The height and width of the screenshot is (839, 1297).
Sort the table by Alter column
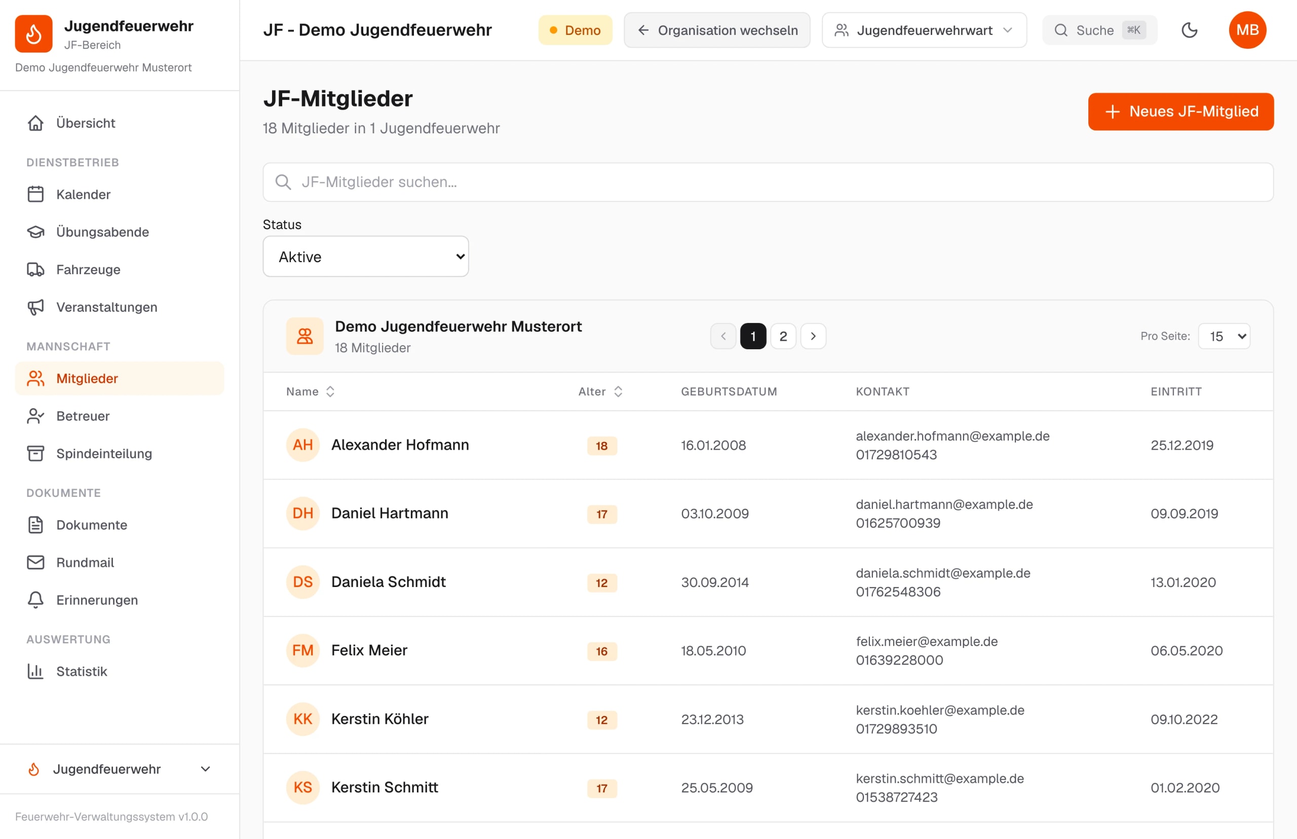pos(600,392)
